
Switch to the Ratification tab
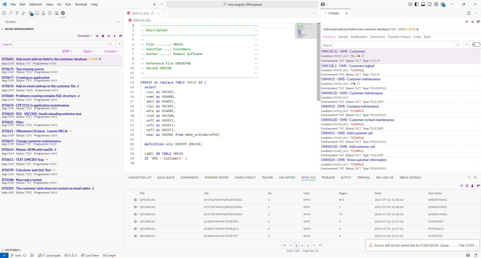359,37
